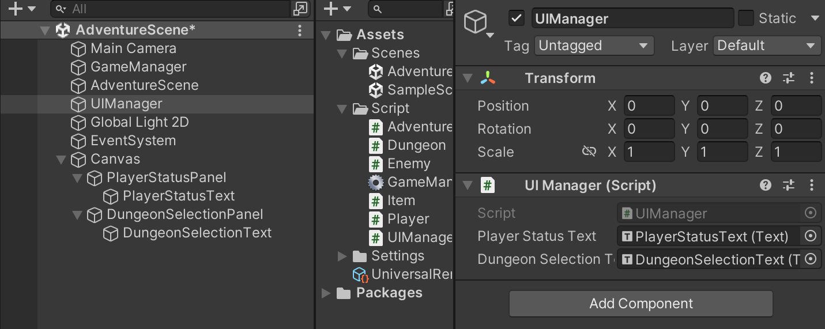Click the Hierarchy search field
Screen dimensions: 825x329
tap(170, 9)
